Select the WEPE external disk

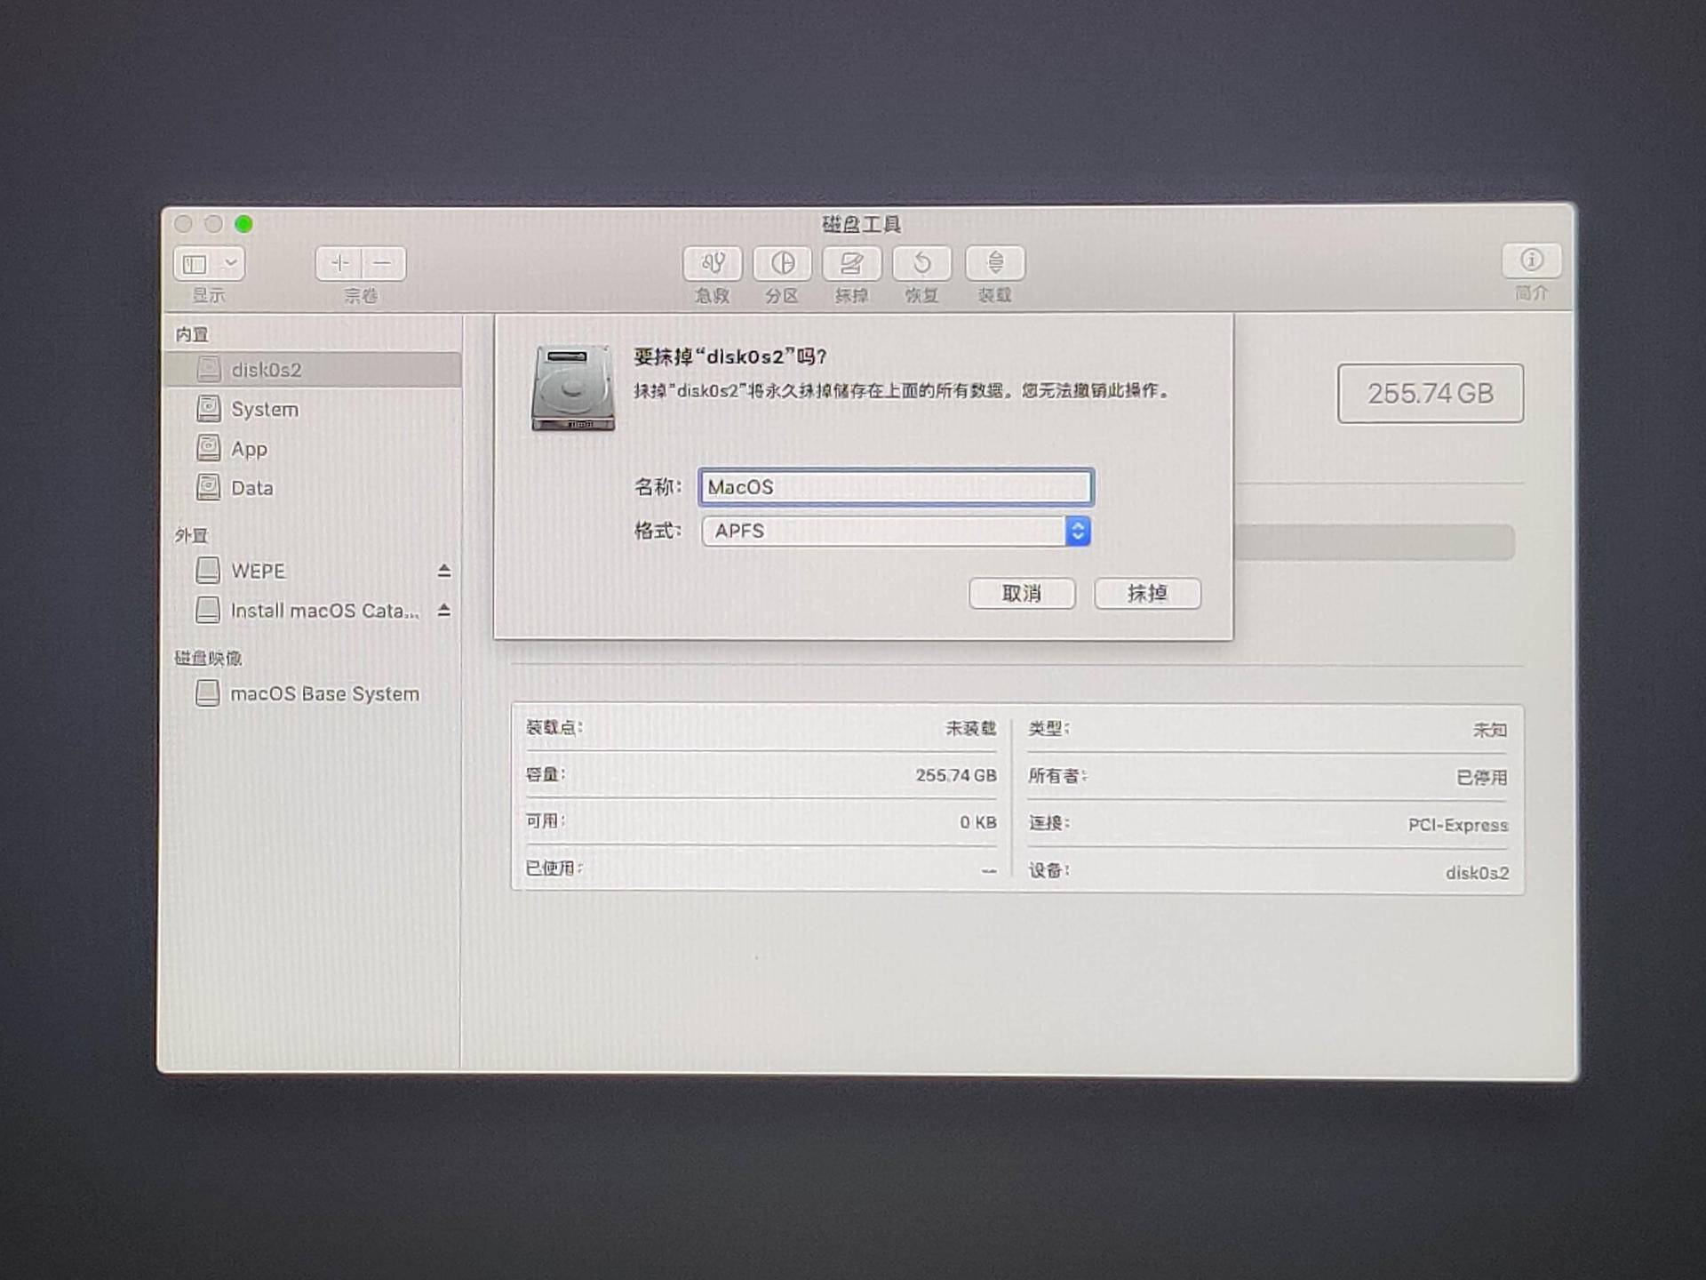pyautogui.click(x=313, y=571)
